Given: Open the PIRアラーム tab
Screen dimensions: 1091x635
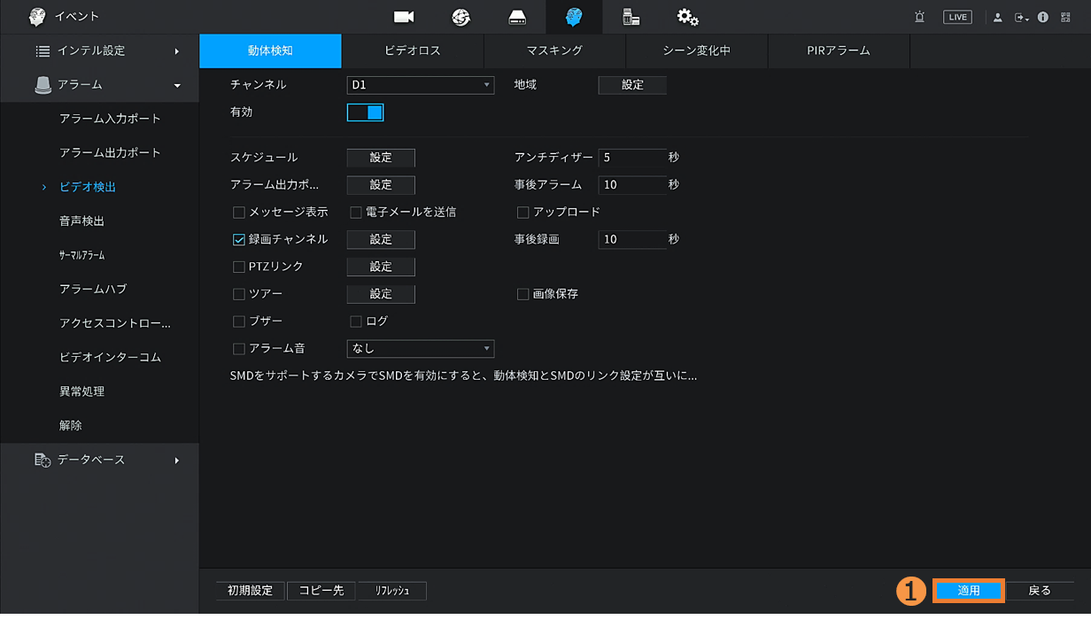Looking at the screenshot, I should (839, 50).
